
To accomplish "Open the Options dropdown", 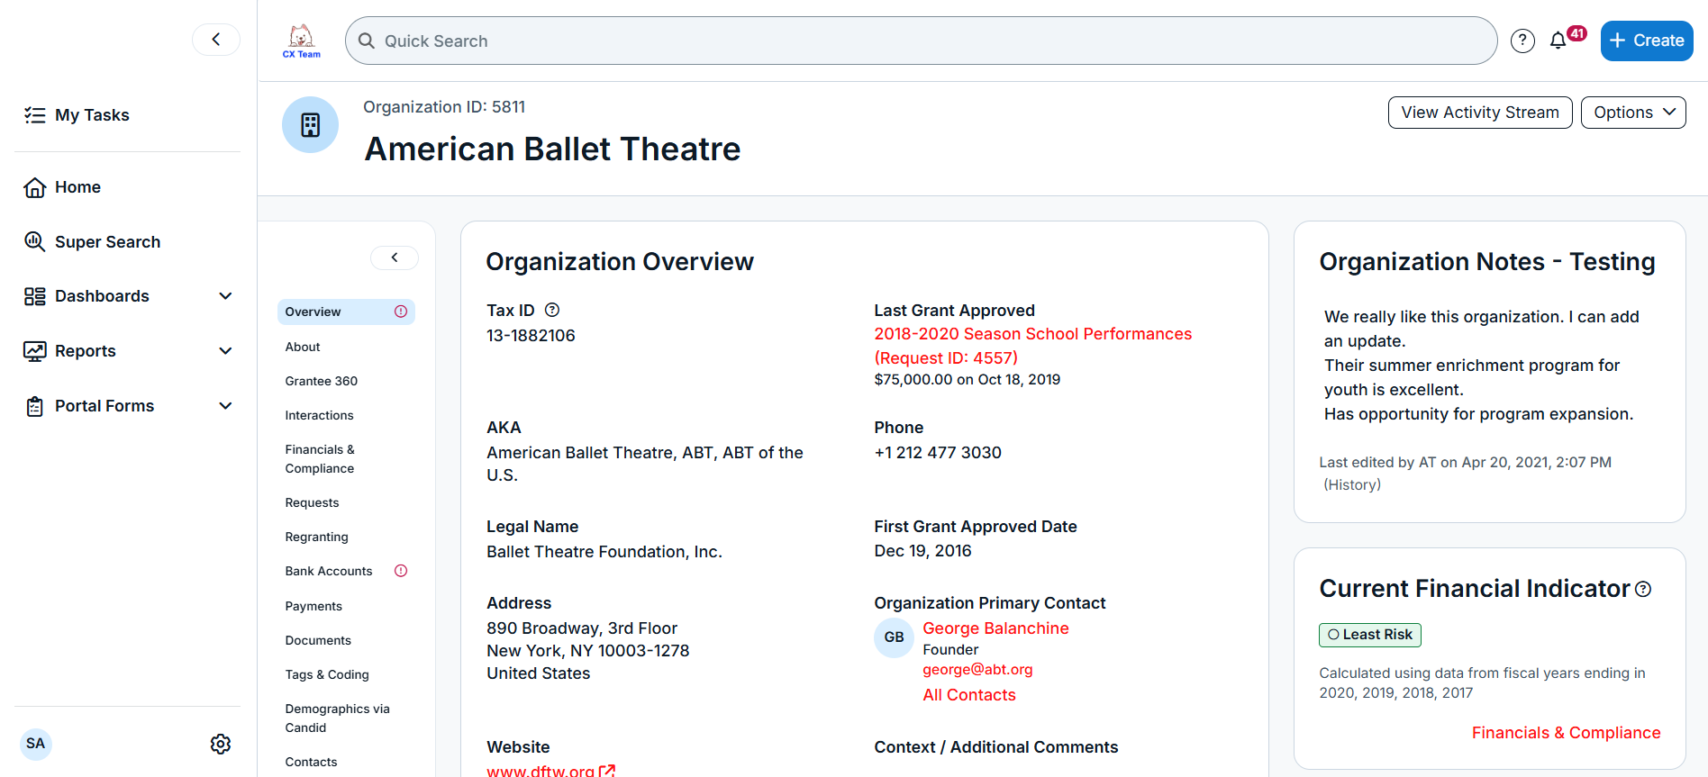I will click(x=1633, y=113).
